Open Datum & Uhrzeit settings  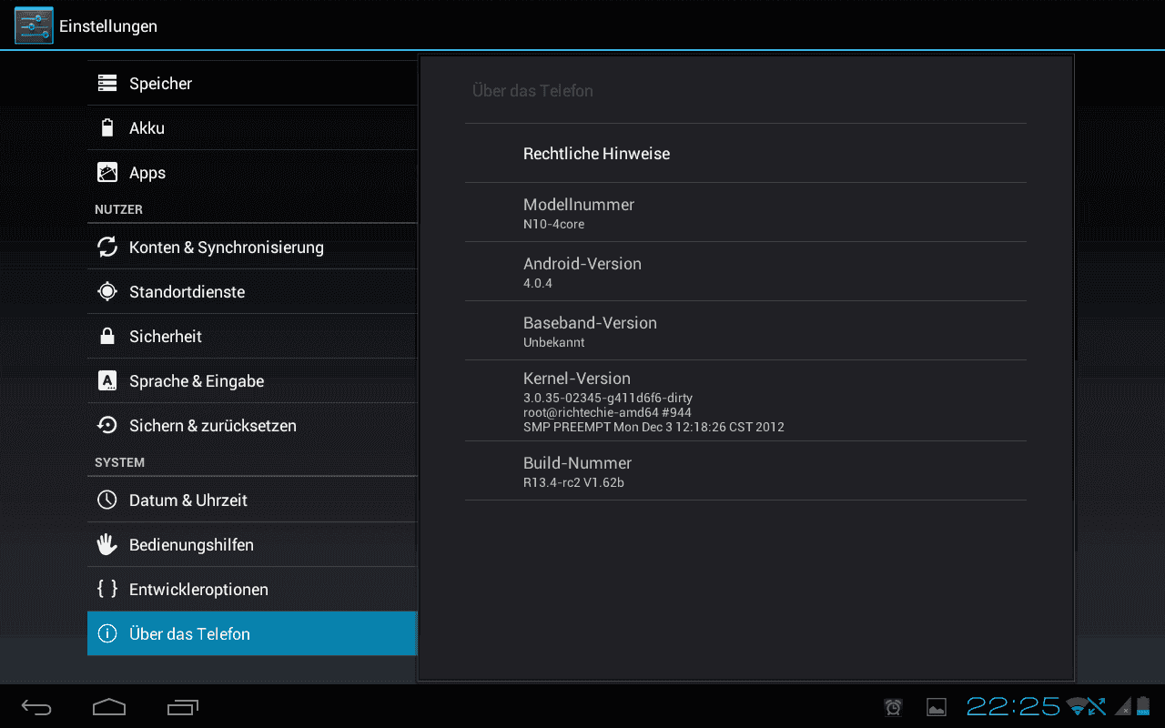coord(252,500)
